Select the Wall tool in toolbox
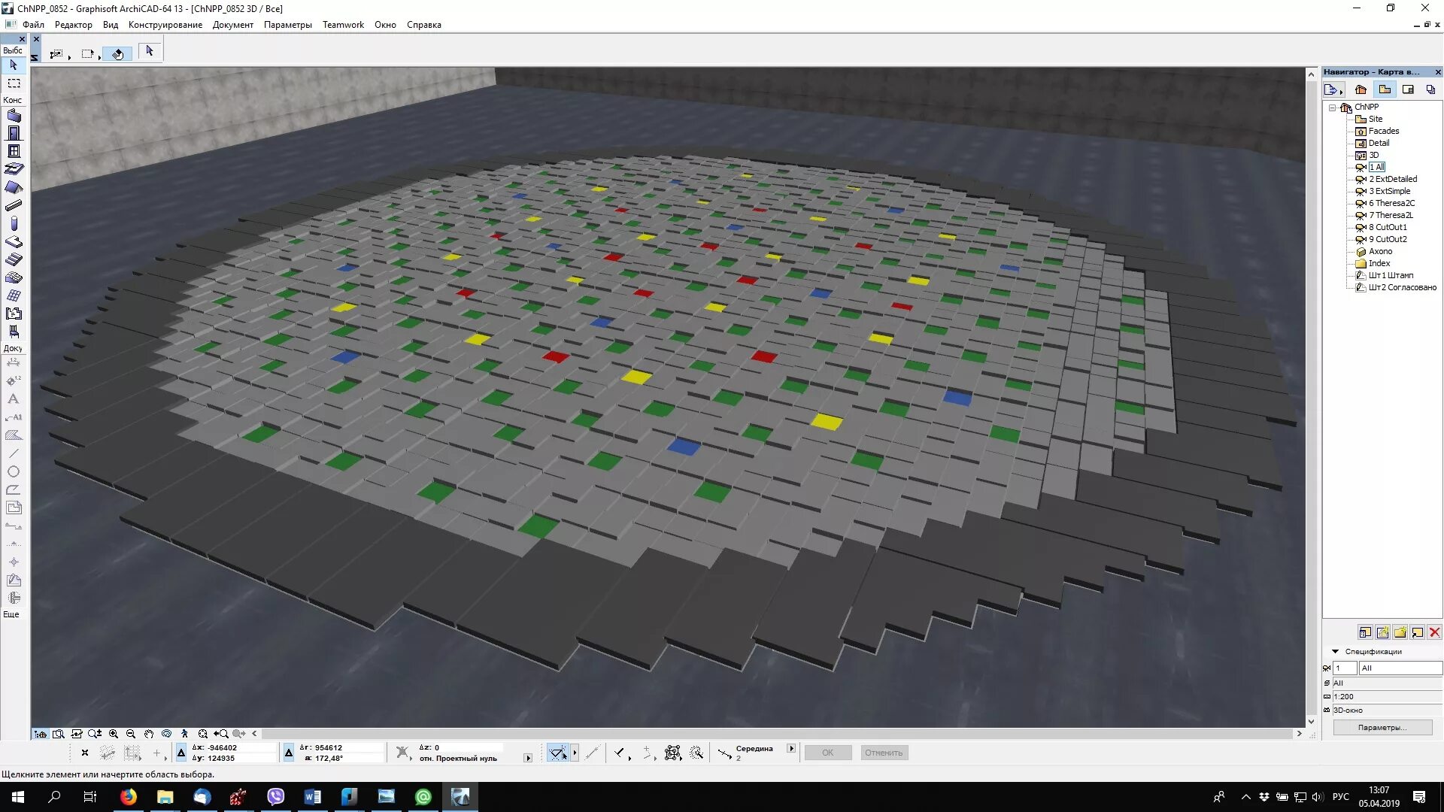This screenshot has height=812, width=1444. pyautogui.click(x=14, y=116)
